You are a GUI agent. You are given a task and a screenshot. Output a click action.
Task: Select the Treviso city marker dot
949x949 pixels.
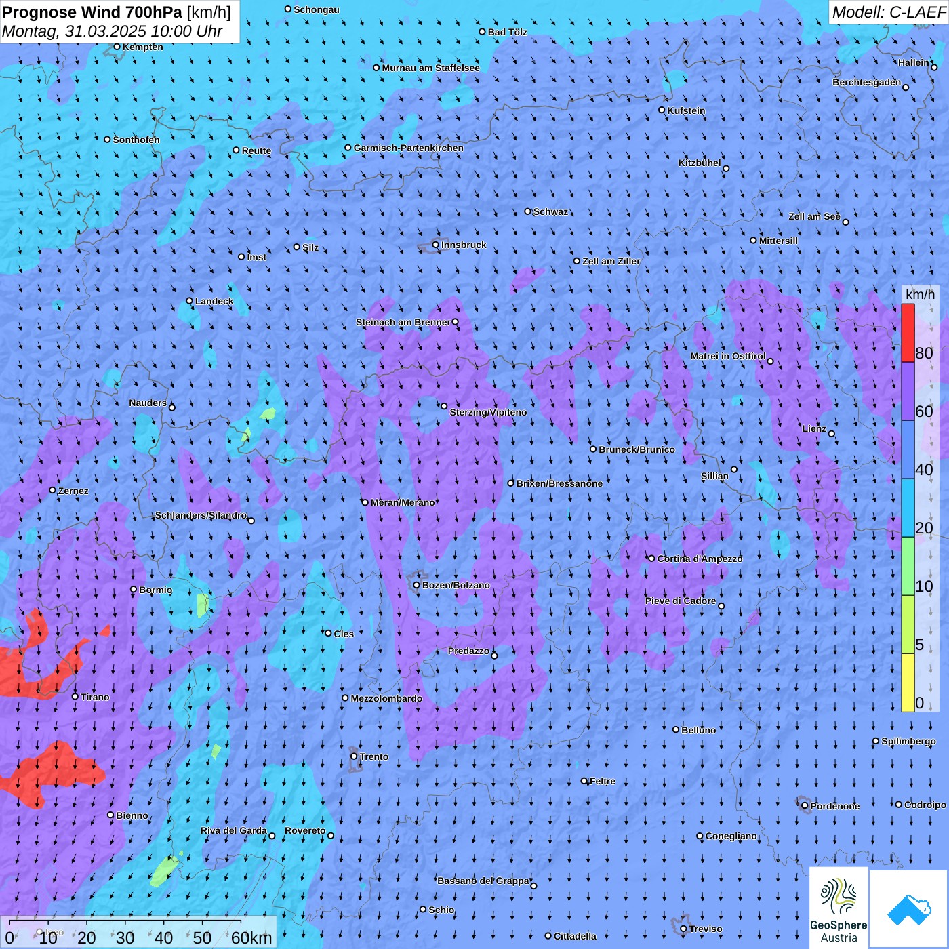coord(683,929)
